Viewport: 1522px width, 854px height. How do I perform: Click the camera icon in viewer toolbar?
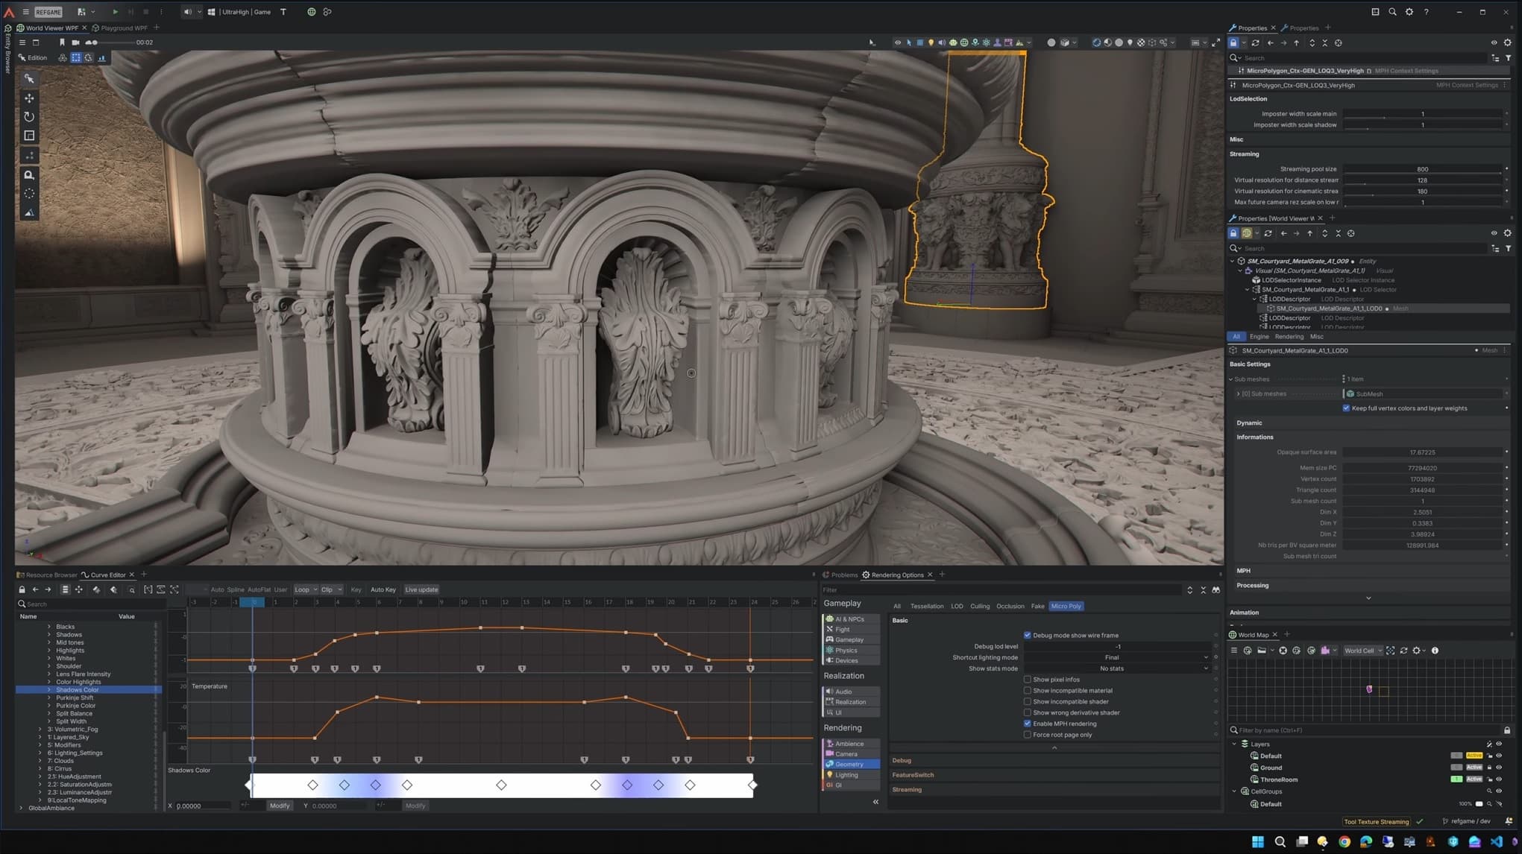(75, 42)
